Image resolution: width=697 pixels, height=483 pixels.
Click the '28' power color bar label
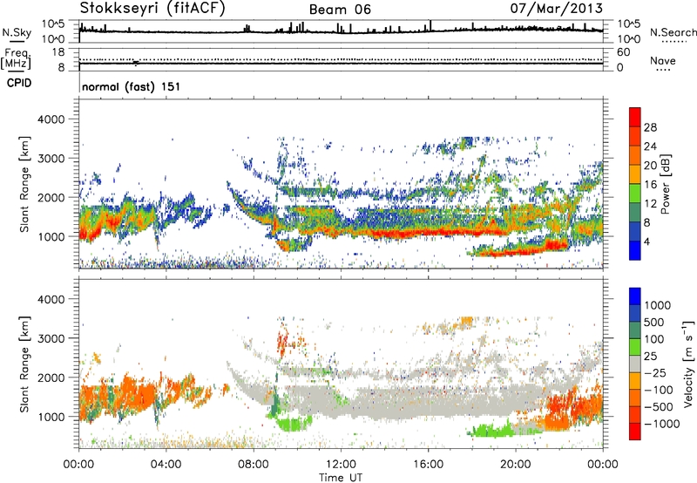[650, 127]
